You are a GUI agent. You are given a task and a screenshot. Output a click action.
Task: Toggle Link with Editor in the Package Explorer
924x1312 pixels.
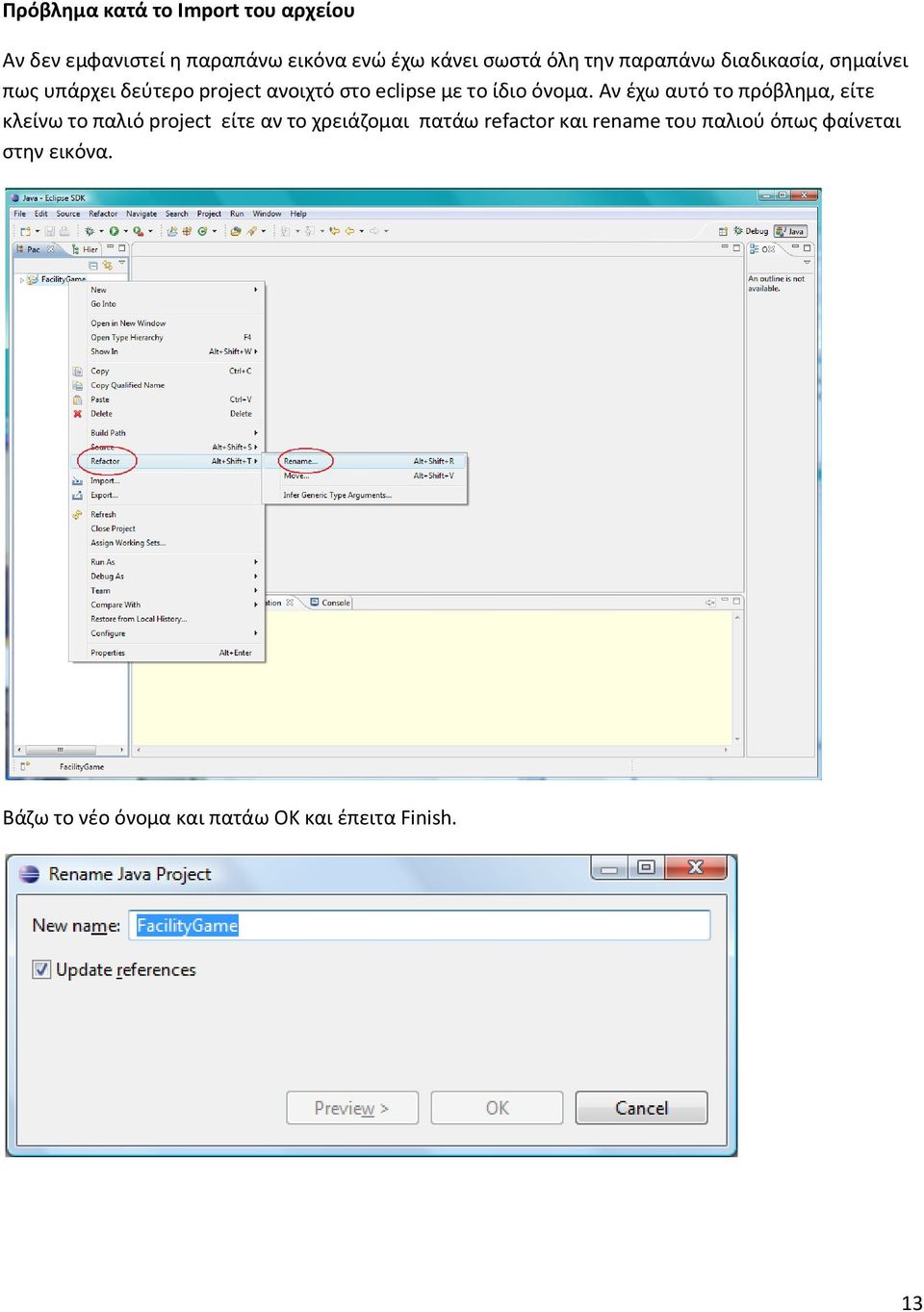tap(107, 265)
